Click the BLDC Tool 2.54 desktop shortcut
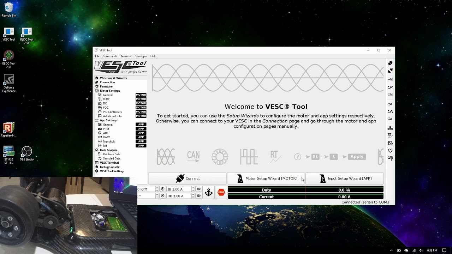Image resolution: width=452 pixels, height=254 pixels. tap(26, 36)
